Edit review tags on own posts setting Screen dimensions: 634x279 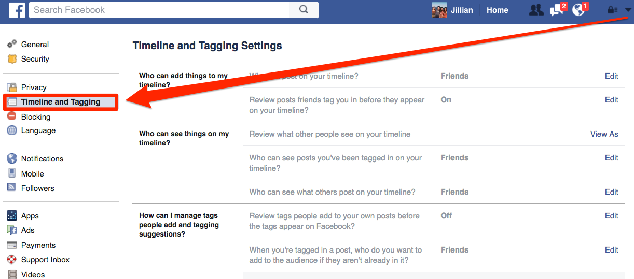point(611,216)
